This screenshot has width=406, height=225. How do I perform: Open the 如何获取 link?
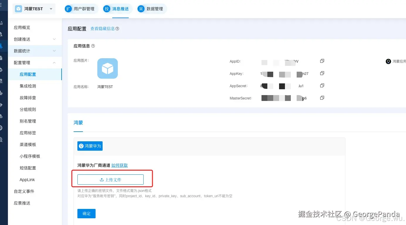pyautogui.click(x=120, y=165)
